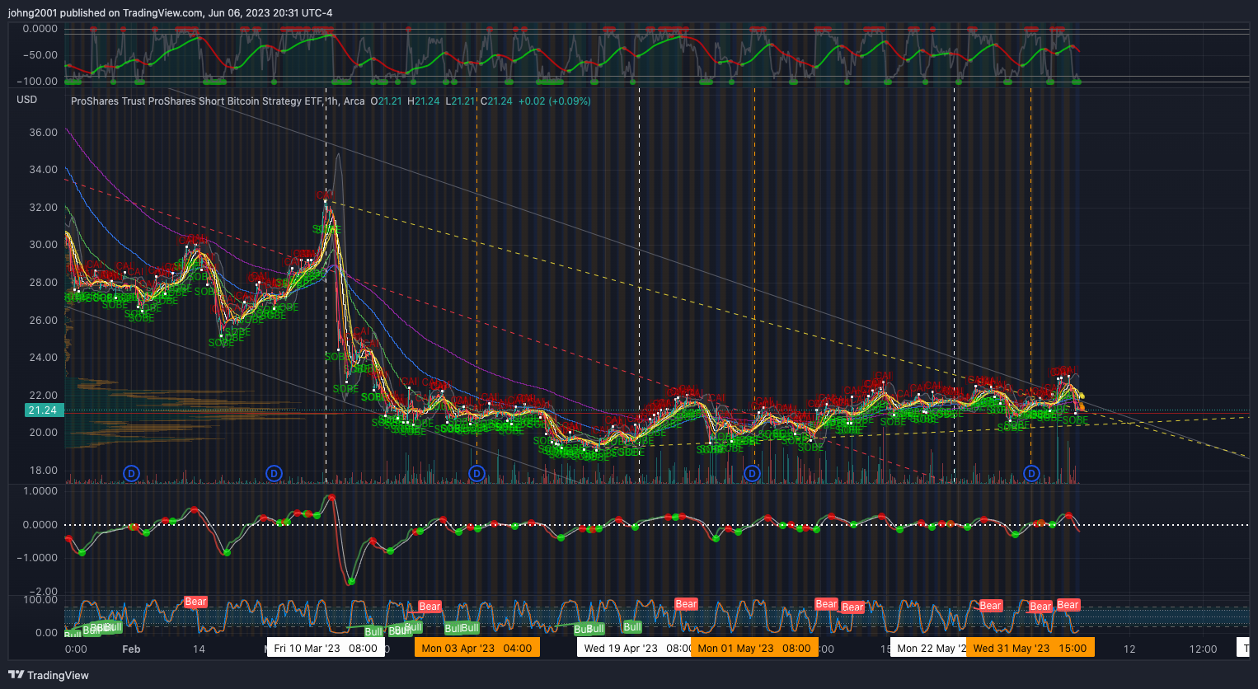1258x689 pixels.
Task: Click the -1.0000 label on the momentum pane
Action: pyautogui.click(x=38, y=558)
